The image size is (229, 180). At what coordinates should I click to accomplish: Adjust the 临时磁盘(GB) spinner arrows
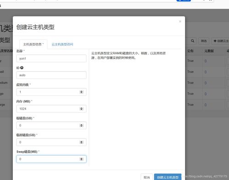pos(82,142)
